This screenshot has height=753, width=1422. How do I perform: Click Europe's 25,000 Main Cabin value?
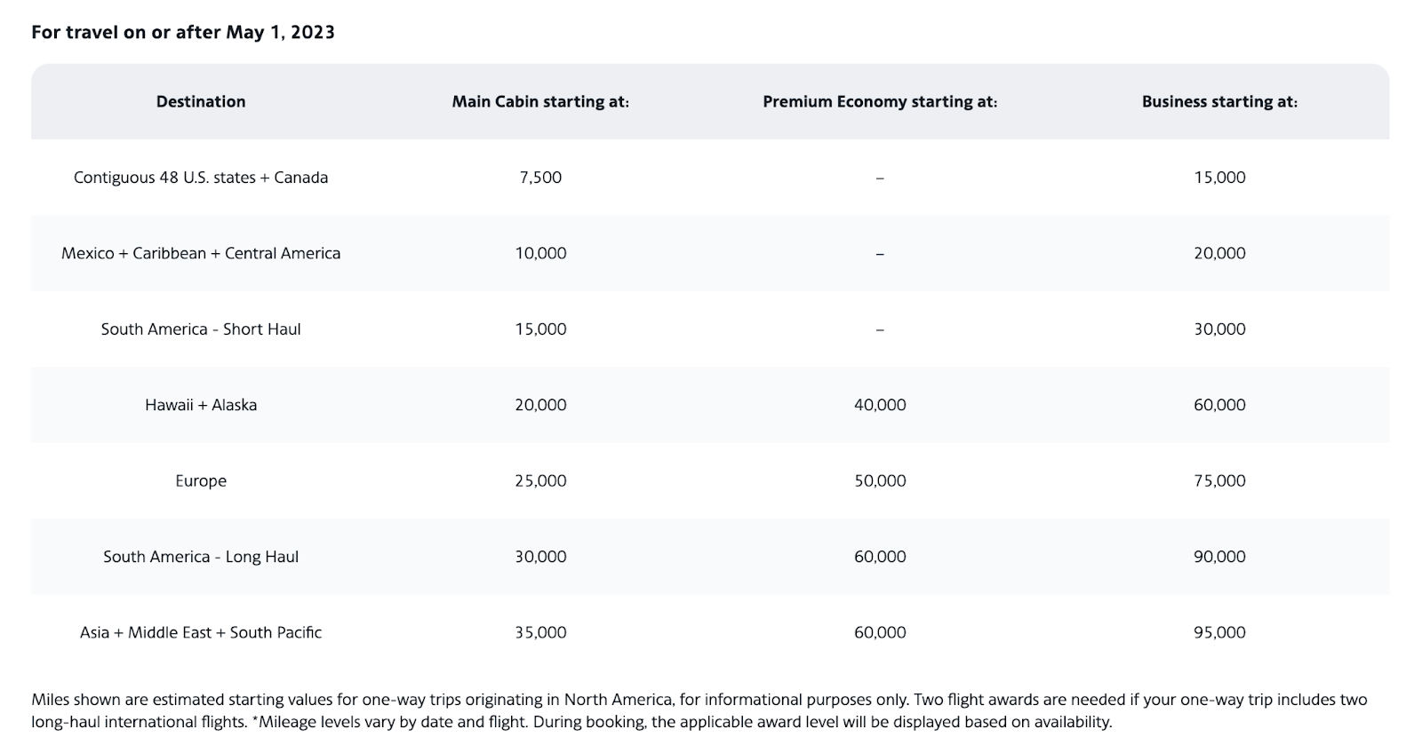540,481
